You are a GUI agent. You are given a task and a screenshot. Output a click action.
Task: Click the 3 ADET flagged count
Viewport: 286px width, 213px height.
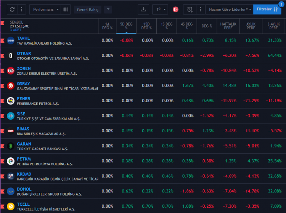[16, 30]
